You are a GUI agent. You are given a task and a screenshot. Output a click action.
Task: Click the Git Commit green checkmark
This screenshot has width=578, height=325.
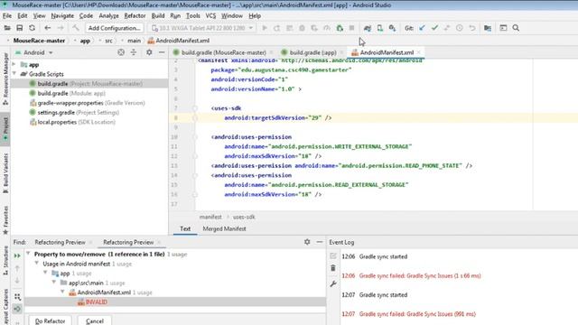(x=434, y=28)
